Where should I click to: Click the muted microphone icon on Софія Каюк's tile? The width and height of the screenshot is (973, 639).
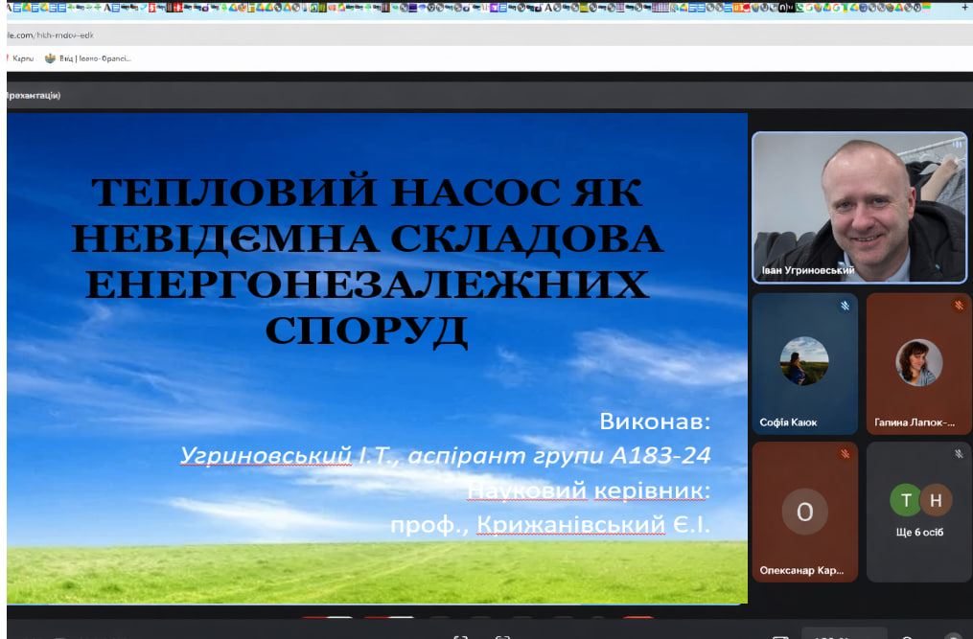[845, 307]
